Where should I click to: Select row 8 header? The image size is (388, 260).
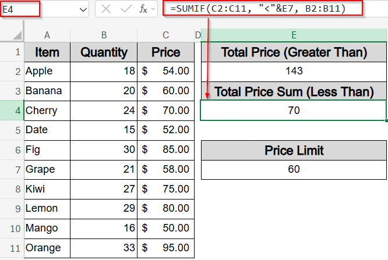12,189
